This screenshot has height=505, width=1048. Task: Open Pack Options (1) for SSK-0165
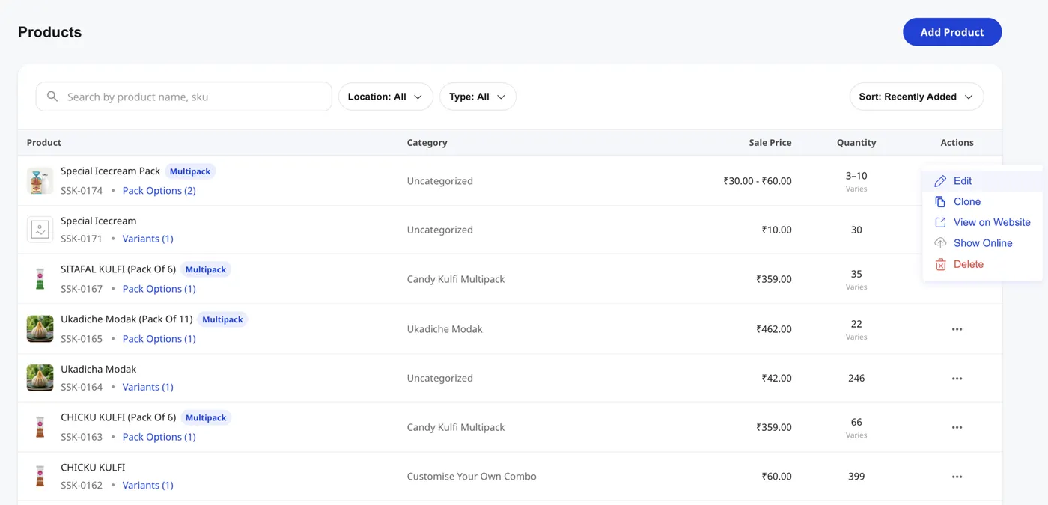159,339
